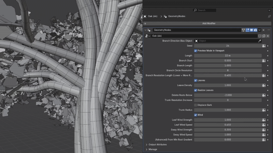Click the Branch Start slider at 0.500
The height and width of the screenshot is (153, 273).
[x=228, y=61]
